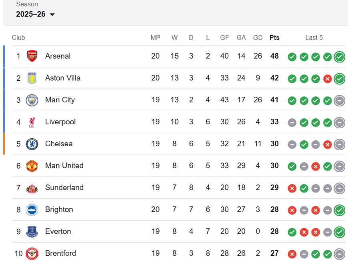Click the Season dropdown arrow
Viewport: 348px width, 261px height.
click(52, 14)
